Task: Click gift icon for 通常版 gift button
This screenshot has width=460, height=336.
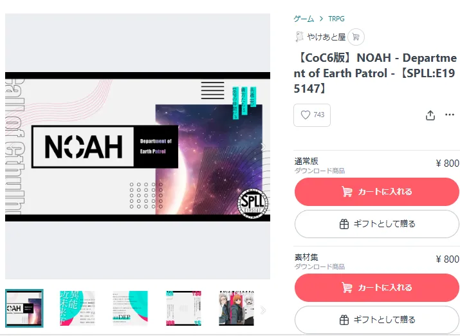Action: (x=344, y=224)
